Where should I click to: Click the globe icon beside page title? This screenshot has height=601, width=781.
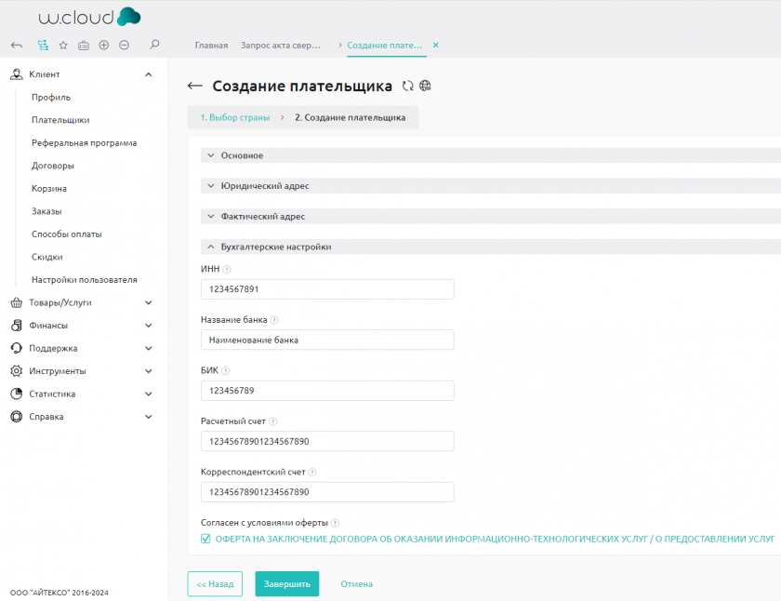(426, 86)
